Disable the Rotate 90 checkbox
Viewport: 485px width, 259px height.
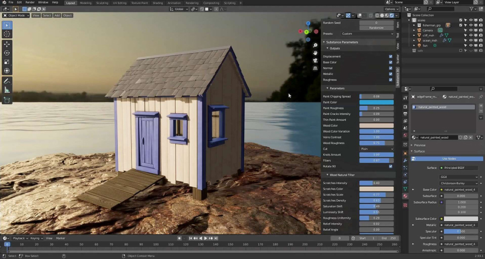click(x=390, y=166)
